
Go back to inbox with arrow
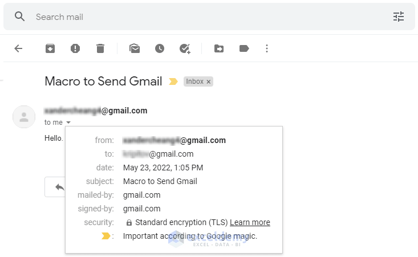(x=18, y=49)
